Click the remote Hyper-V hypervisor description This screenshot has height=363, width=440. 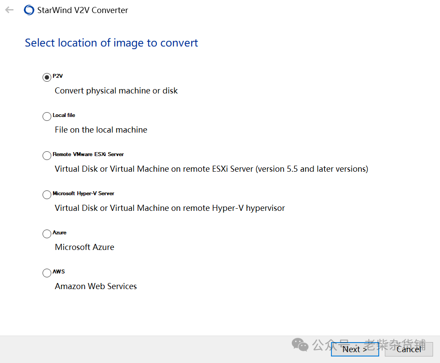point(170,208)
